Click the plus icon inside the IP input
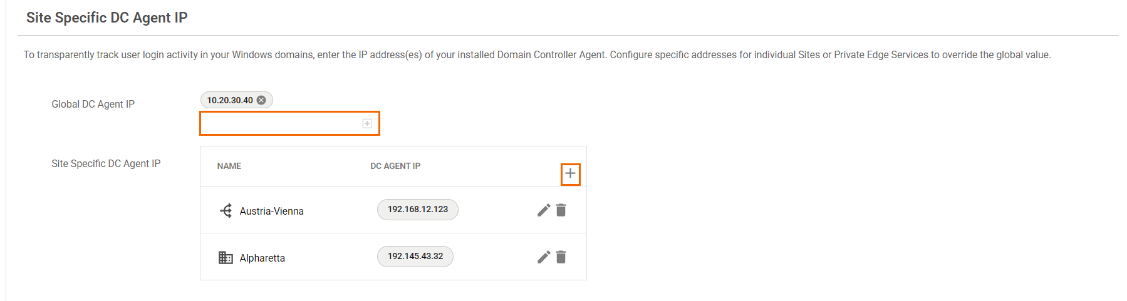The height and width of the screenshot is (301, 1127). (367, 123)
